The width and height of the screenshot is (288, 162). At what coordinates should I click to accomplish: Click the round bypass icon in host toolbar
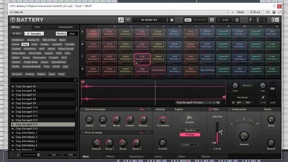click(x=274, y=12)
